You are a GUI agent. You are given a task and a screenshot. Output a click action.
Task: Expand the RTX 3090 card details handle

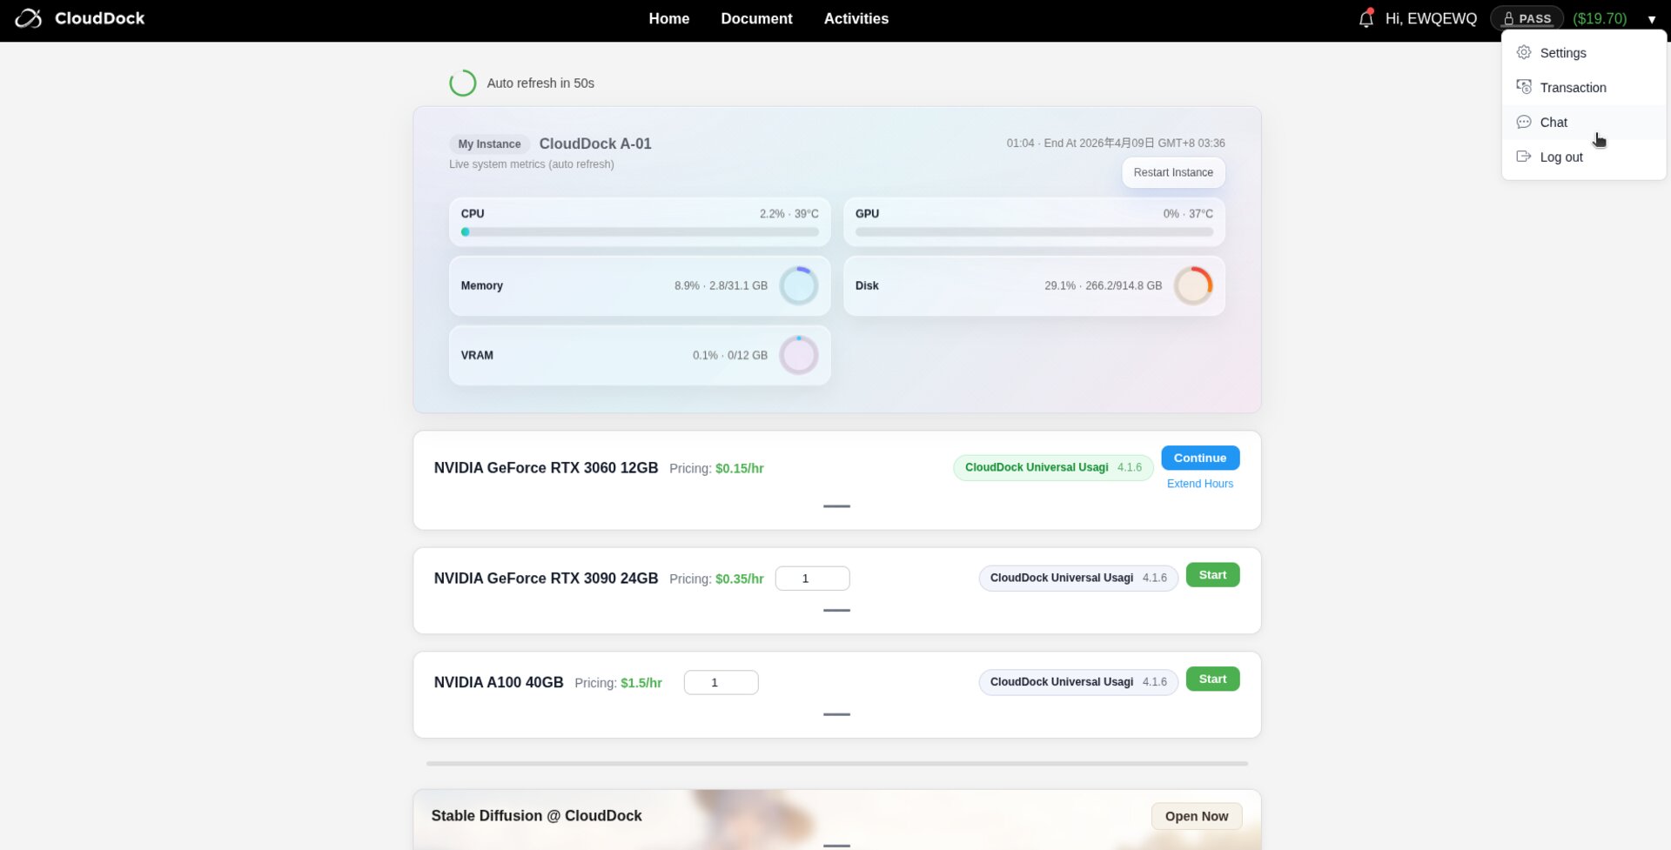(836, 610)
